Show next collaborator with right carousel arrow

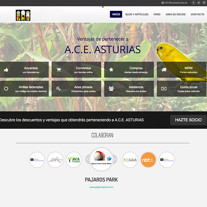pyautogui.click(x=115, y=159)
